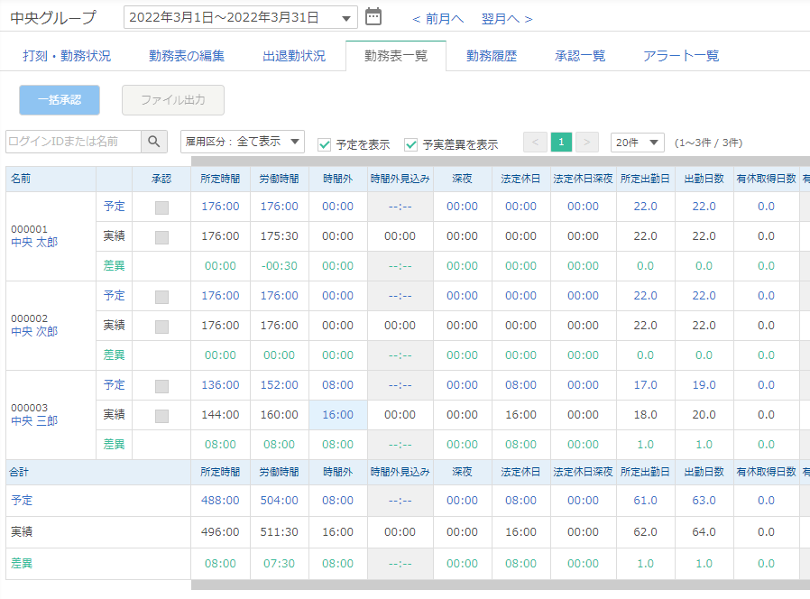Click the previous page arrow
The image size is (810, 599).
[x=535, y=143]
